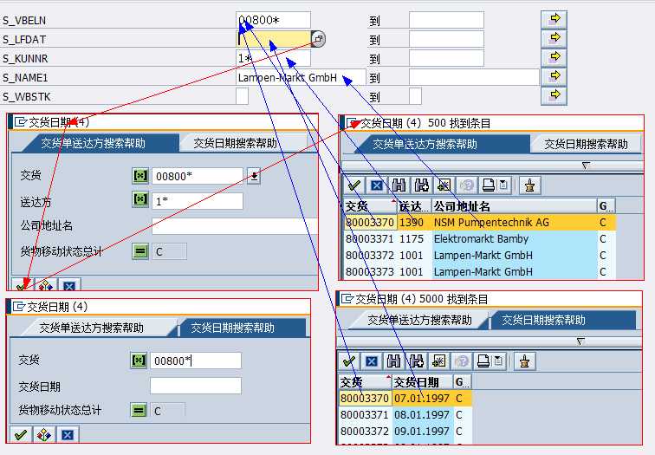Viewport: 655px width, 455px height.
Task: Click green checkmark in 5000-entries results toolbar
Action: coord(349,361)
